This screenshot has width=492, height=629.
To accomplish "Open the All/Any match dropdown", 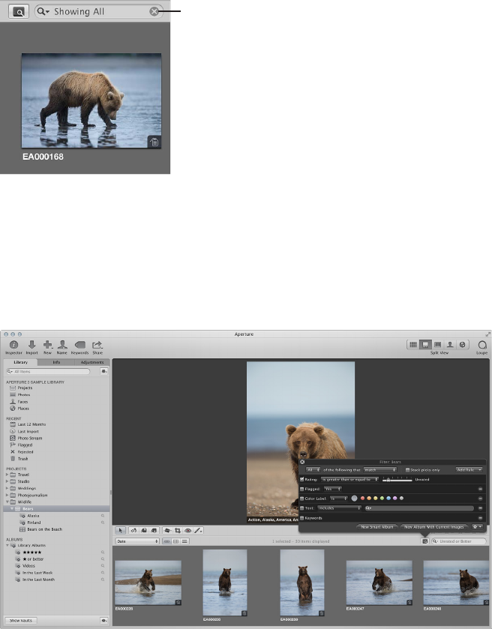I will 313,470.
